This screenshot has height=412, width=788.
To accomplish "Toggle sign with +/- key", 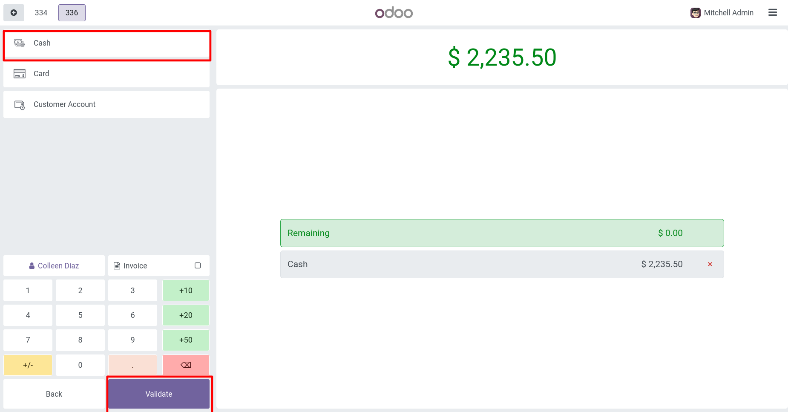I will tap(28, 365).
